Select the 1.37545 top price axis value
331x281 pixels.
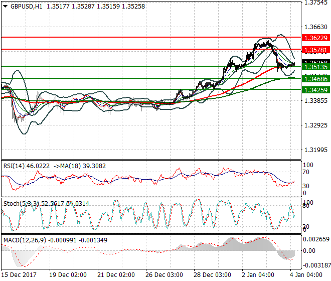(316, 3)
